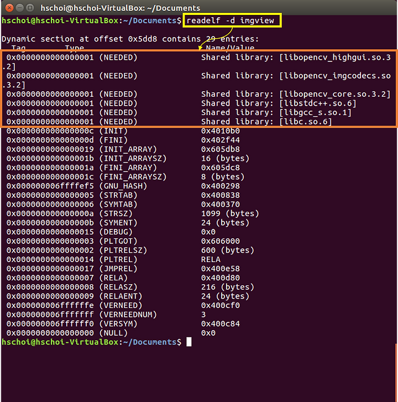
Task: Click the (INIT_ARRAY) type entry
Action: click(128, 149)
